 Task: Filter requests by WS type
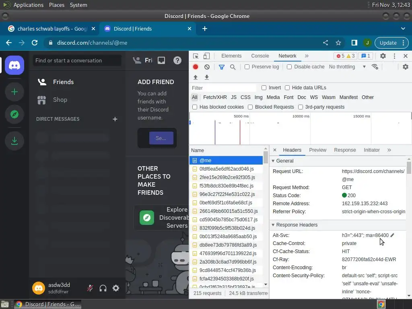click(x=314, y=97)
